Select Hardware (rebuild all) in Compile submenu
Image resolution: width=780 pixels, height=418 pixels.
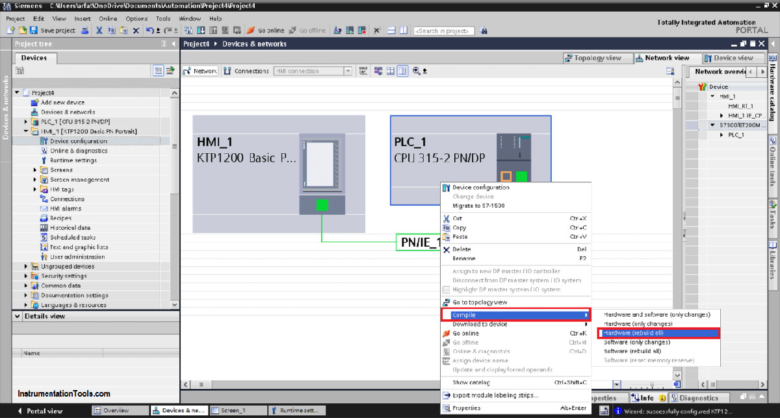(658, 333)
